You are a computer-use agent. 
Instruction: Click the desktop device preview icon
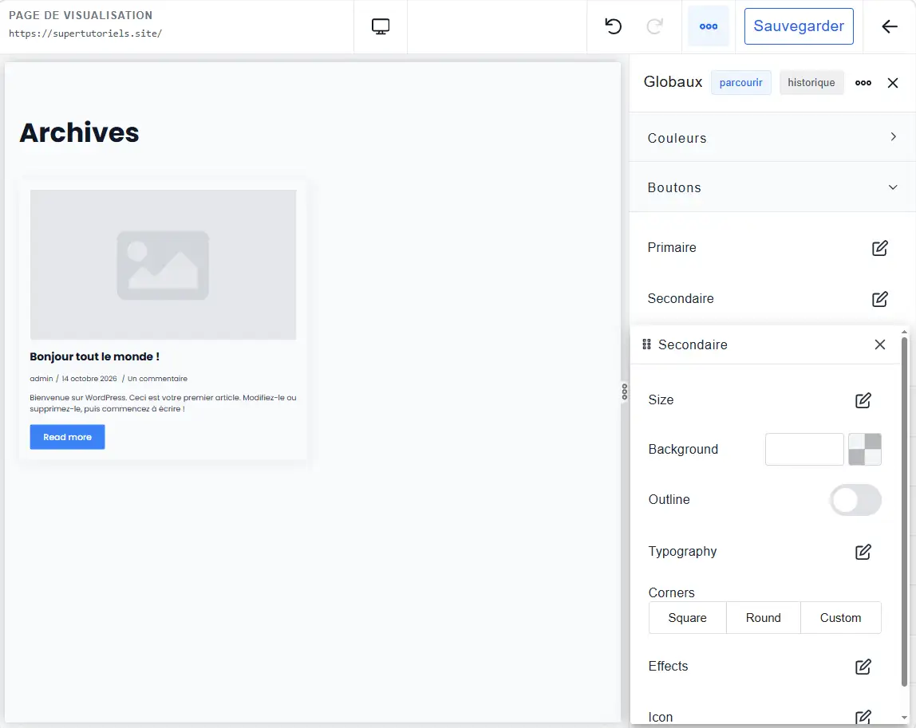(x=381, y=26)
